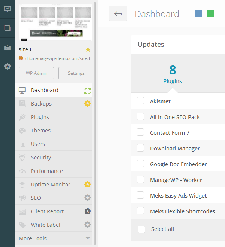
Task: Click the globe icon beside site URL
Action: point(21,58)
